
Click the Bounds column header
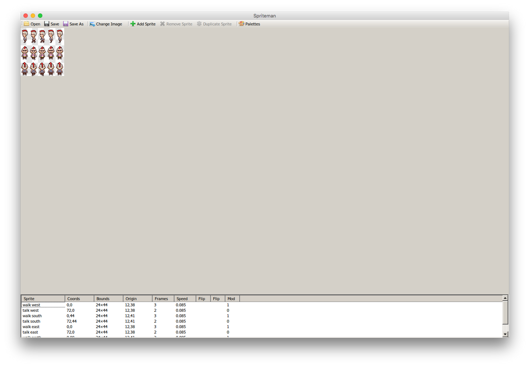coord(108,299)
